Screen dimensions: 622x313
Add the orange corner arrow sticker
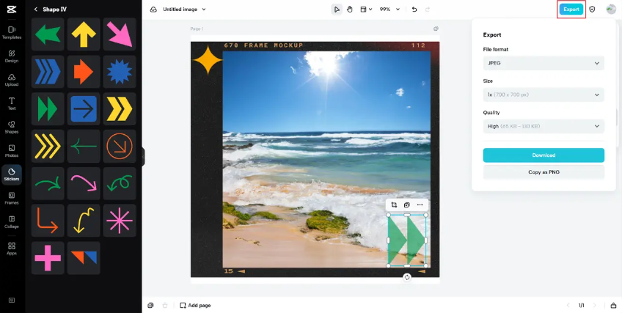coord(48,221)
